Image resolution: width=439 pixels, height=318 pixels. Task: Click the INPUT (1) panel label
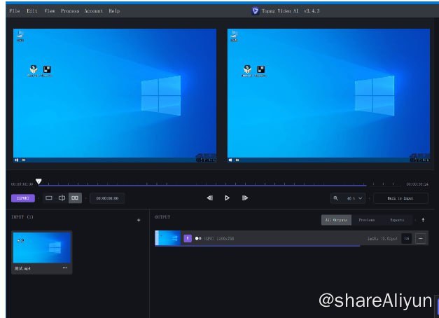pos(22,217)
